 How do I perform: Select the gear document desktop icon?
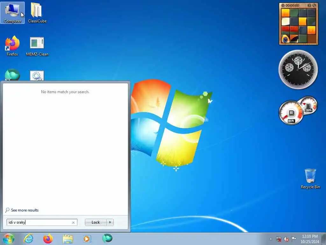(x=37, y=75)
